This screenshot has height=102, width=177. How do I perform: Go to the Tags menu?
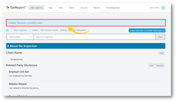pos(50,8)
